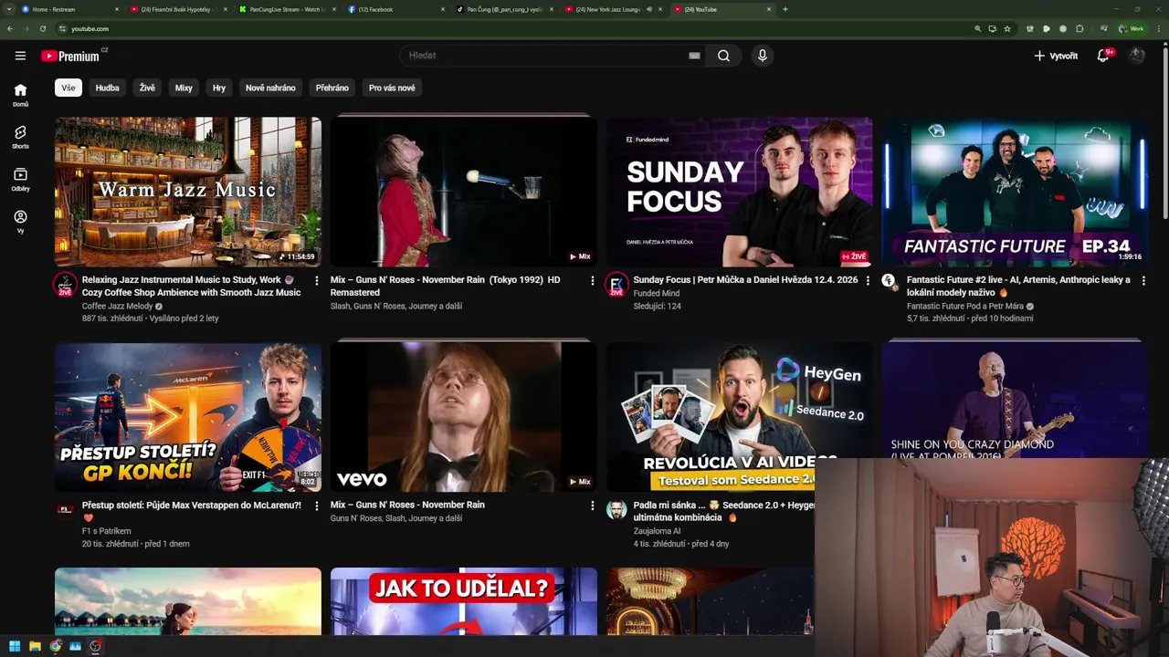The width and height of the screenshot is (1169, 657).
Task: Open more options for Přestup století video
Action: [317, 506]
